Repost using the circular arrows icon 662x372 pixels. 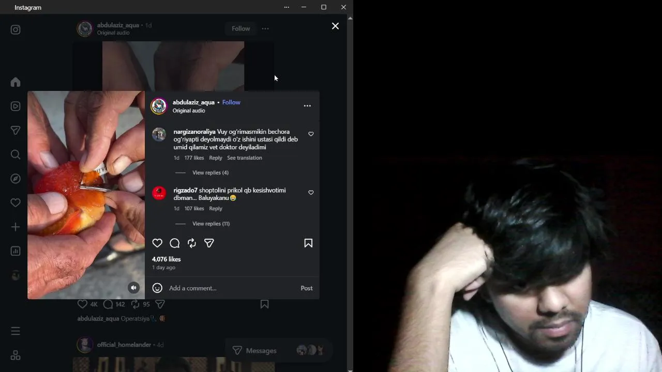click(192, 243)
